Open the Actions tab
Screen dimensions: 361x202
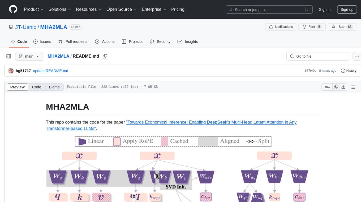[105, 42]
